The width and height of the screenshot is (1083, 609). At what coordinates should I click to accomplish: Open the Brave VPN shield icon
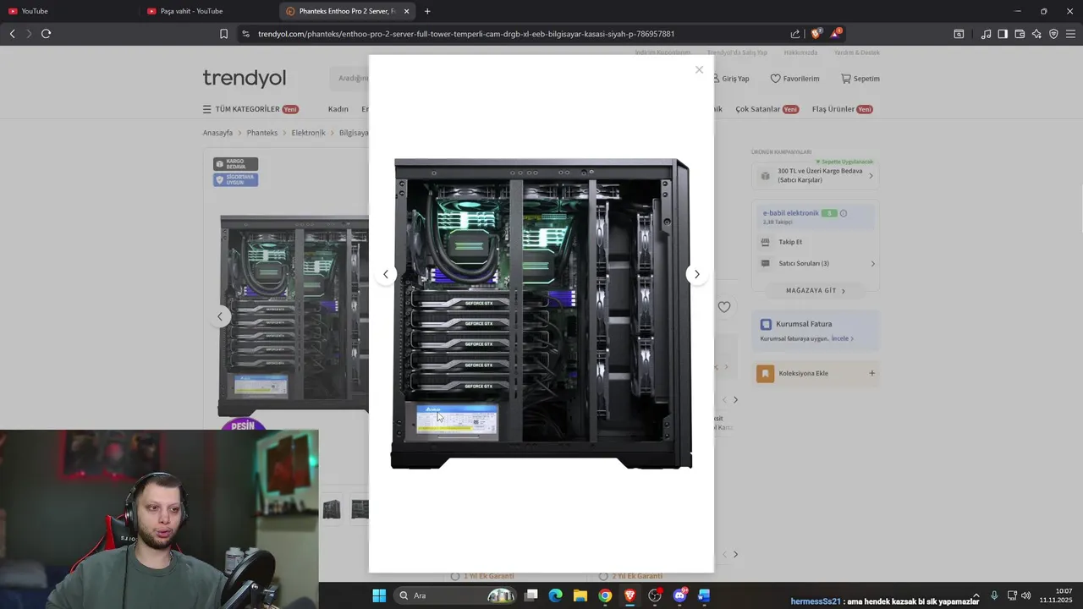(x=1053, y=34)
